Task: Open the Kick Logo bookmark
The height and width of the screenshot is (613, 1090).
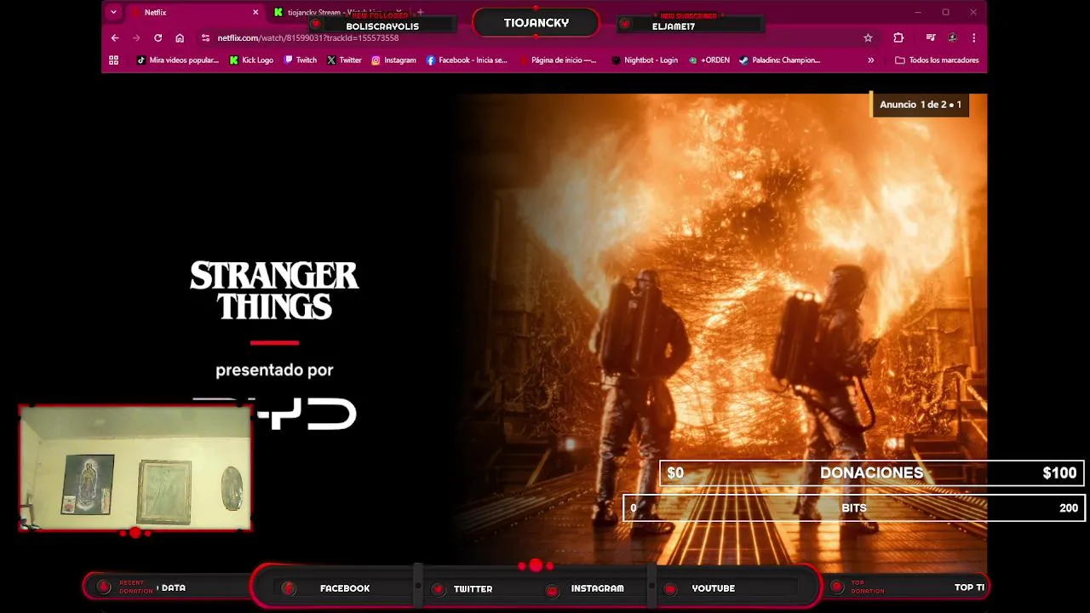Action: [251, 60]
